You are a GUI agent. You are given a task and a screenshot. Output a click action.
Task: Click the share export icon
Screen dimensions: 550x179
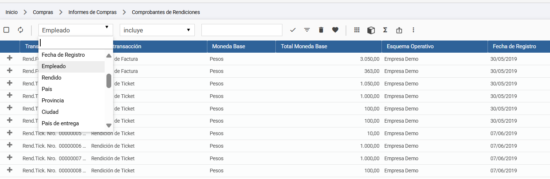click(x=399, y=30)
